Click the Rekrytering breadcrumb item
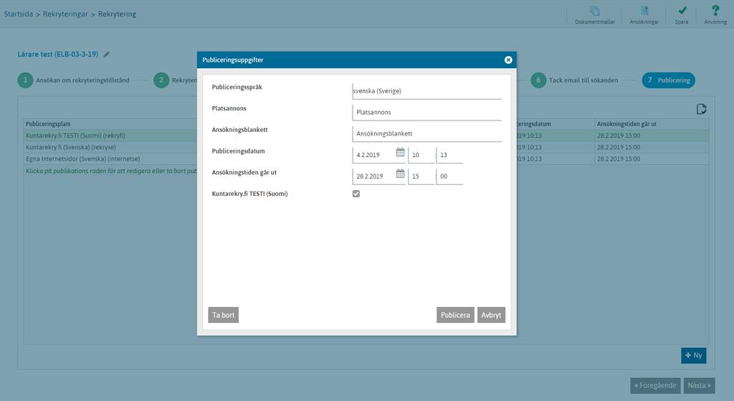Viewport: 734px width, 401px height. (117, 14)
